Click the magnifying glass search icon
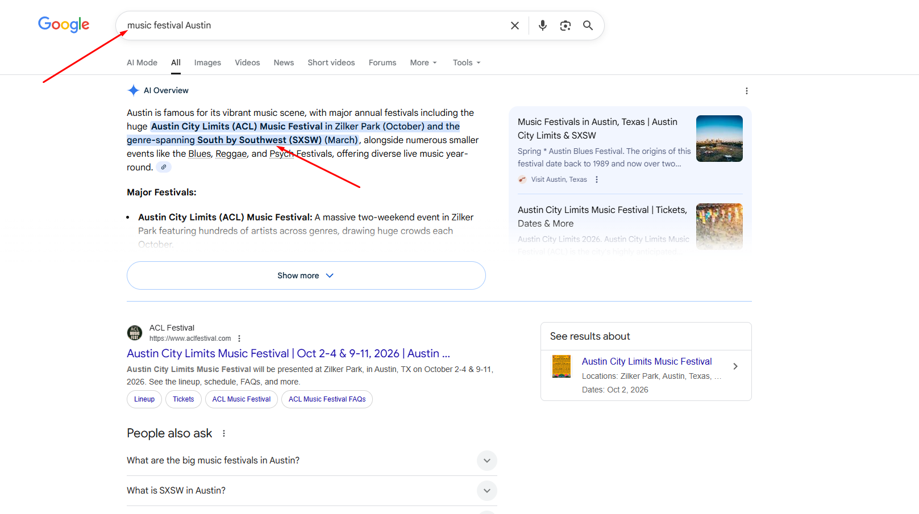 pyautogui.click(x=588, y=26)
